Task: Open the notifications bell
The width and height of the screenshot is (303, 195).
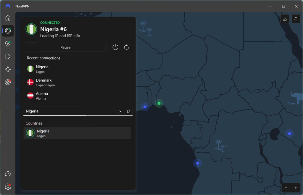Action: click(x=296, y=19)
